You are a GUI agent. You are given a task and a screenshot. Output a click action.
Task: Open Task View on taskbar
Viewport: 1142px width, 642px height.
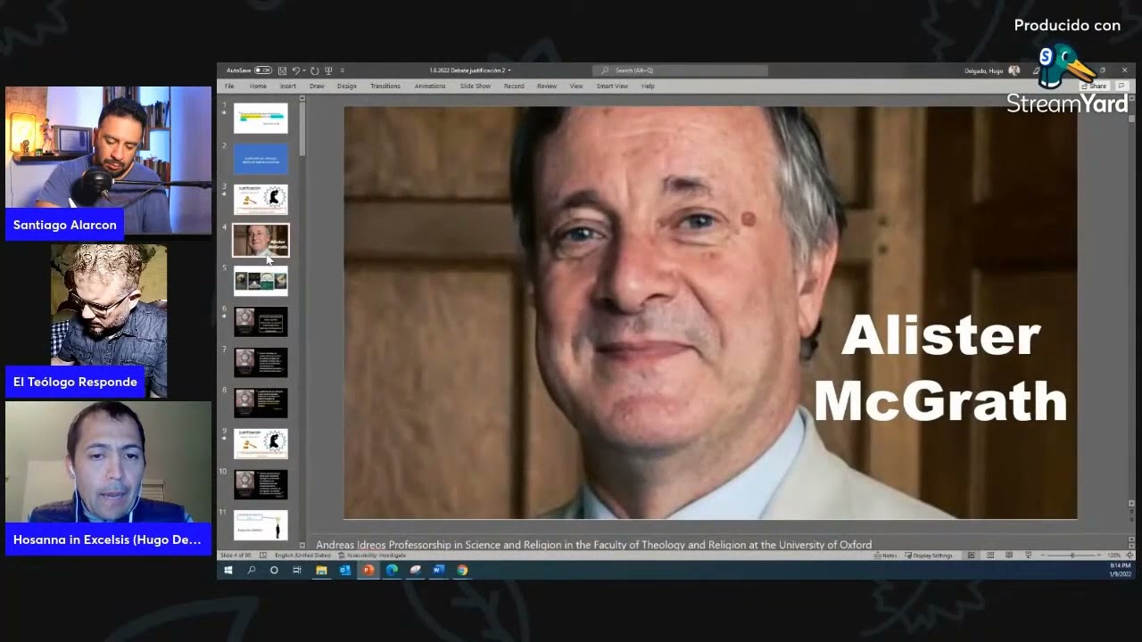pos(297,570)
